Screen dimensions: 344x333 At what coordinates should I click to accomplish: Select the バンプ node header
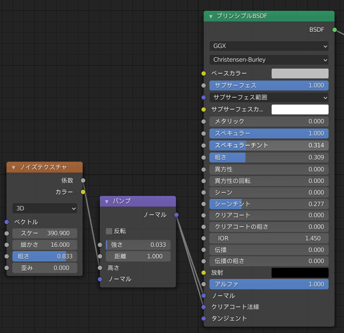pyautogui.click(x=138, y=201)
